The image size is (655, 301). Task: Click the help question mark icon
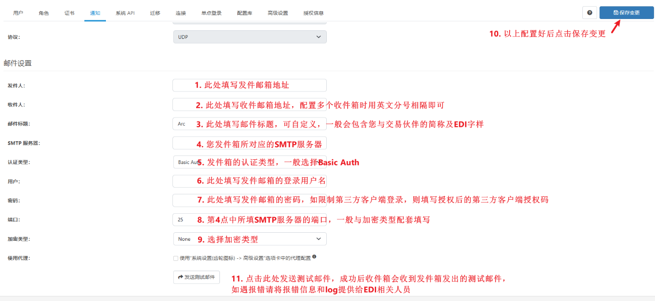click(589, 13)
